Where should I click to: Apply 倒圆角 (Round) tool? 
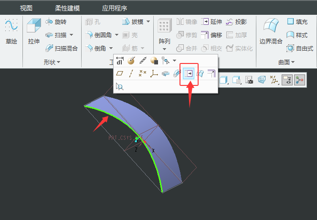pyautogui.click(x=99, y=35)
